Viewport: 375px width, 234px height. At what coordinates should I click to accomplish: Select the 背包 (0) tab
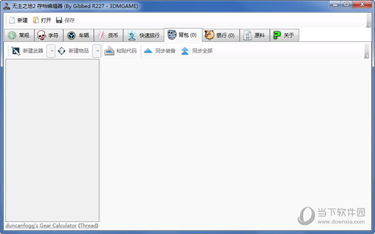click(183, 35)
